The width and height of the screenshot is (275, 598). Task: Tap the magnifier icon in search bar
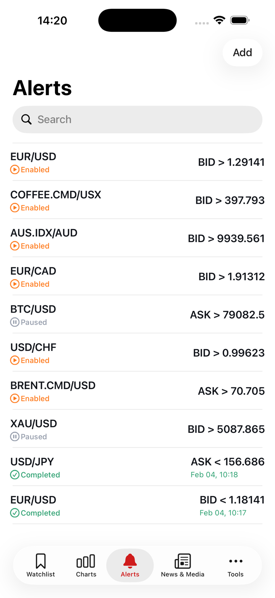coord(26,120)
